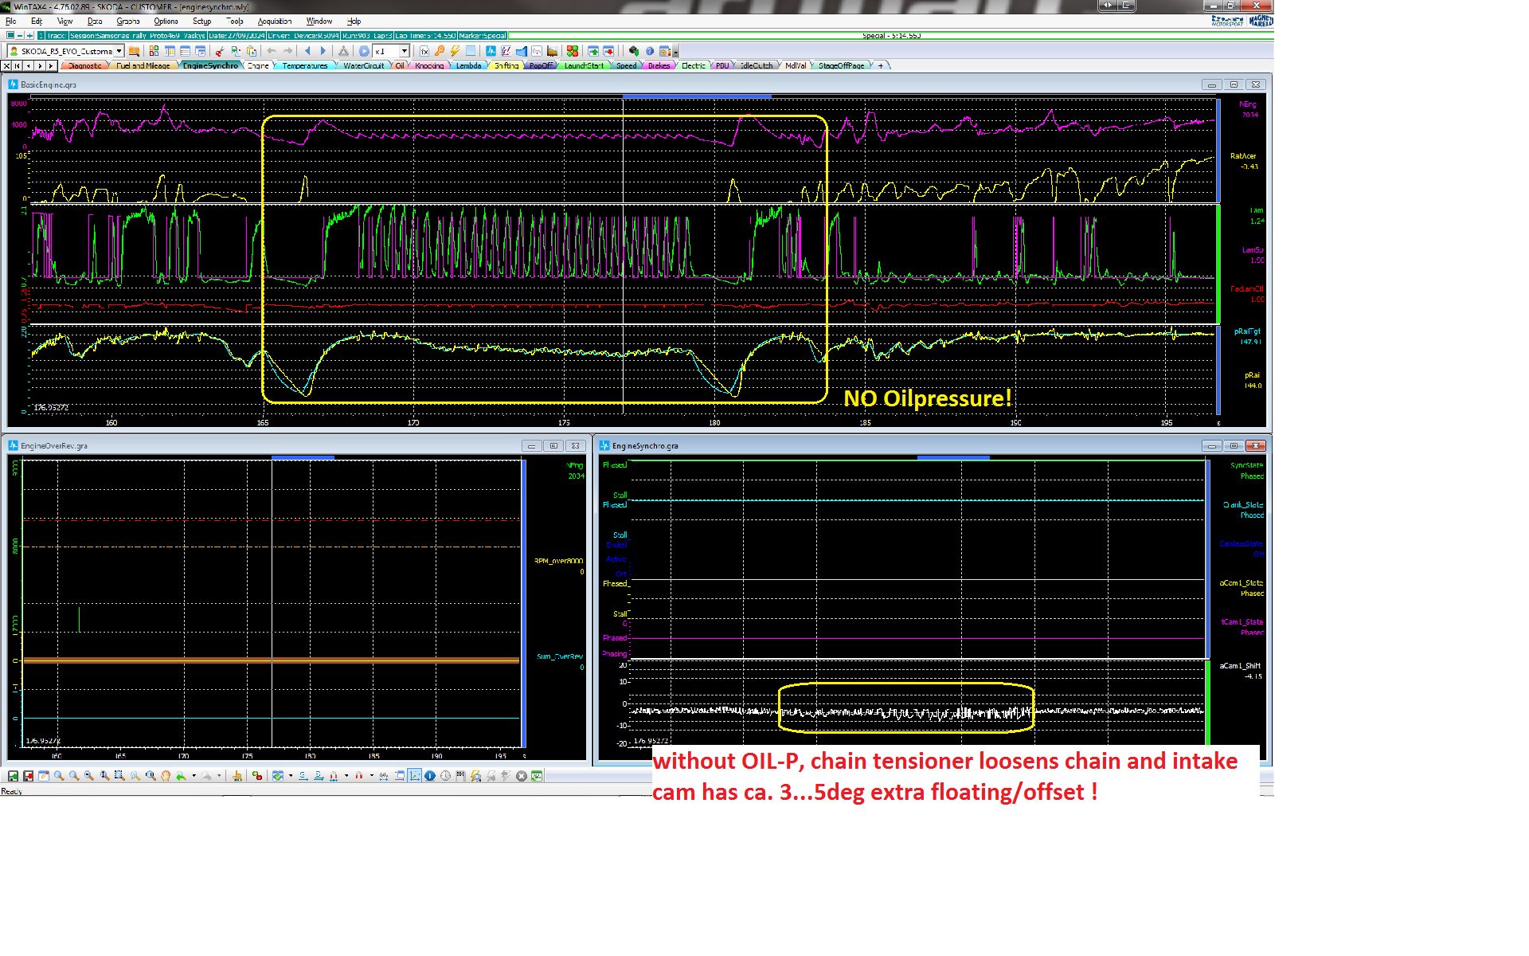Toggle the red magnet snap icon
1529x956 pixels.
point(359,776)
